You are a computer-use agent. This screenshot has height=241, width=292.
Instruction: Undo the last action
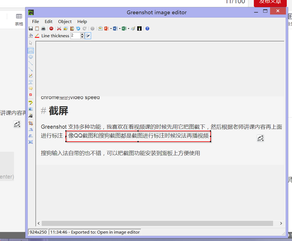(x=78, y=28)
